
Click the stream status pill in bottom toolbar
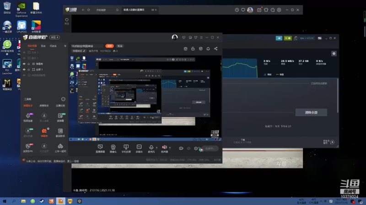click(x=209, y=149)
